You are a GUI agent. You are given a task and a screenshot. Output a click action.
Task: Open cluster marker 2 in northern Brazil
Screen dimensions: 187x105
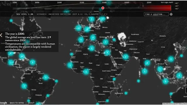pyautogui.click(x=46, y=78)
